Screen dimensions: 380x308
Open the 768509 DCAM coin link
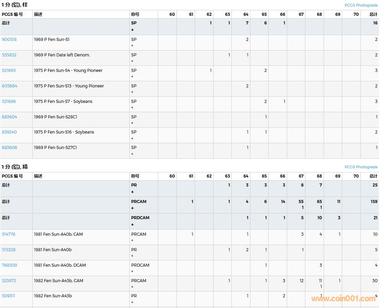(9, 265)
